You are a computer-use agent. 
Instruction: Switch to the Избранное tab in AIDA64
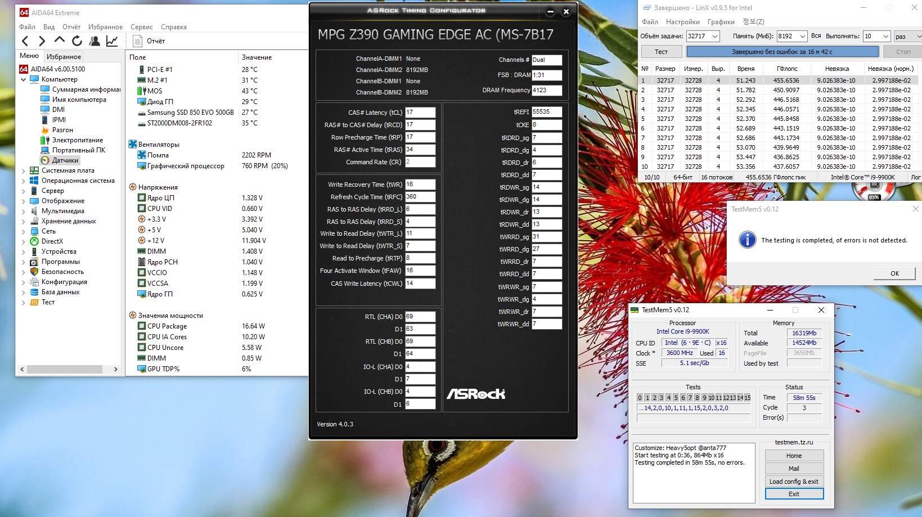[x=64, y=56]
